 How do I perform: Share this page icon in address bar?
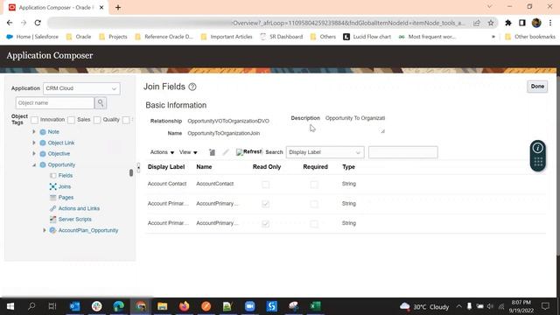tap(477, 23)
